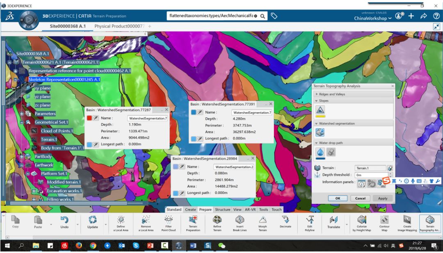Screen dimensions: 443x253
Task: Click the red color swatch in Basin 77287
Action: 89,118
